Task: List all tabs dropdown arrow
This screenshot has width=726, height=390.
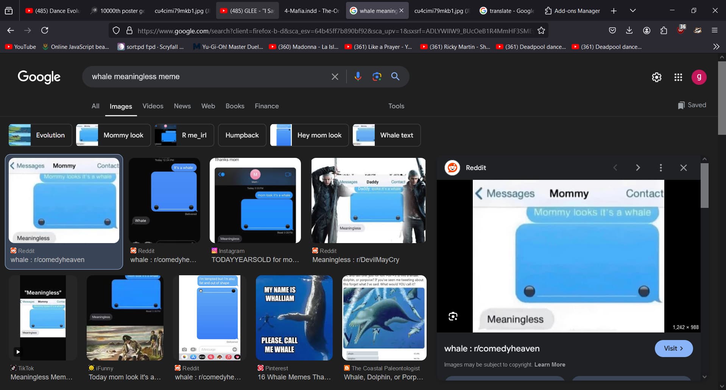Action: coord(633,11)
